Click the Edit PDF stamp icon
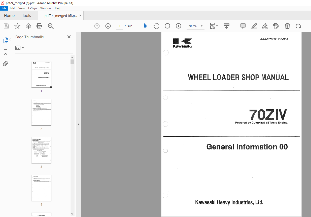Viewport: 311px width, 217px height. point(276,26)
